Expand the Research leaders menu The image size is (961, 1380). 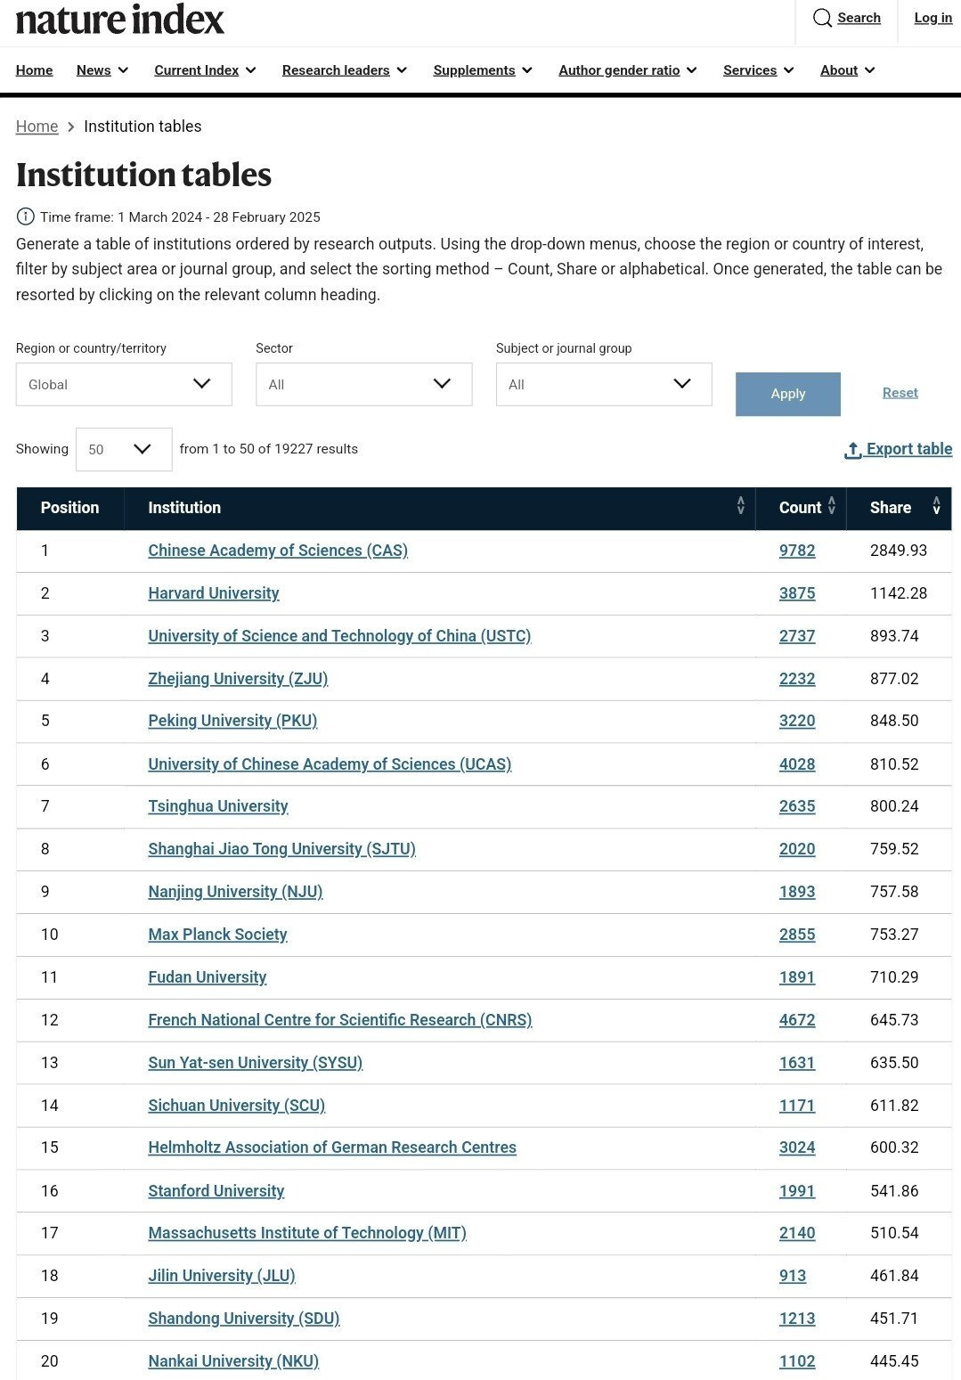tap(345, 70)
